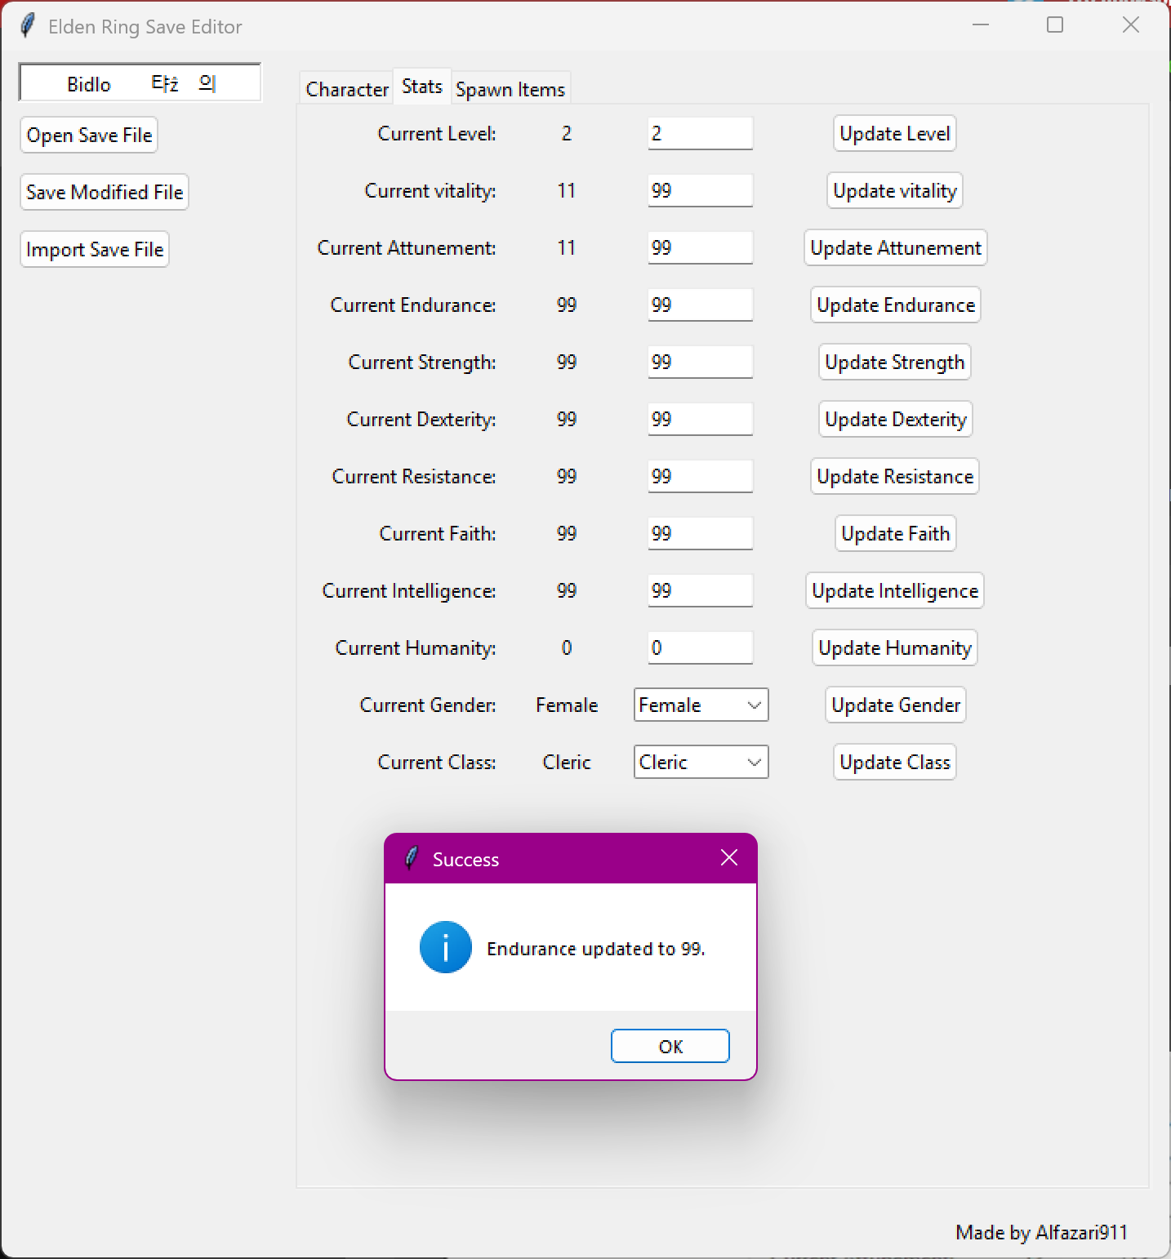Select the Stats tab
The image size is (1171, 1259).
(422, 87)
